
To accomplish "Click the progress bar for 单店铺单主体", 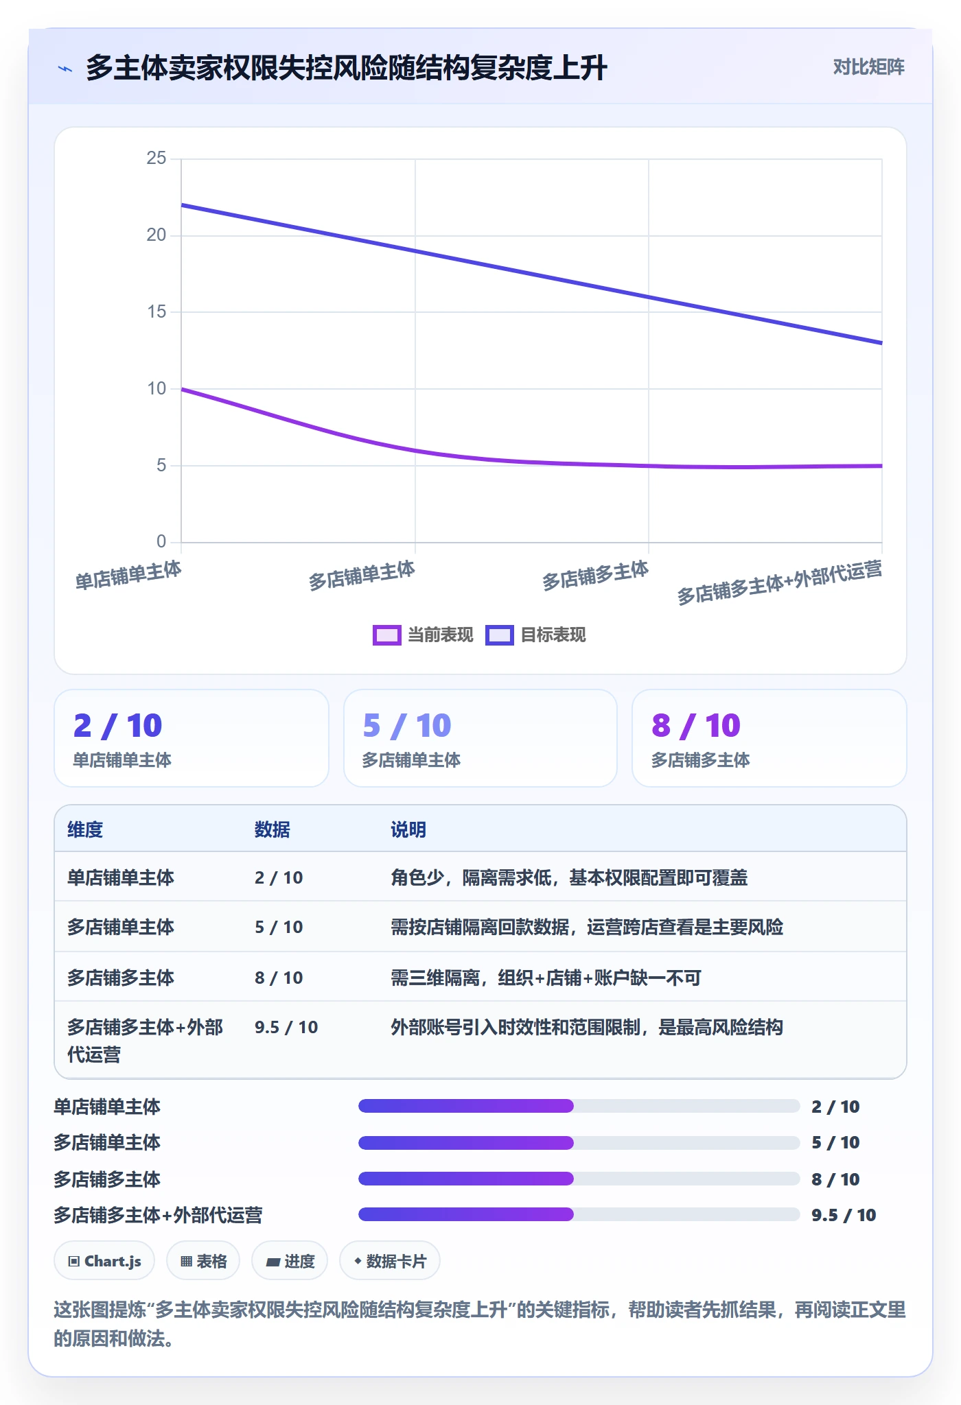I will point(579,1106).
